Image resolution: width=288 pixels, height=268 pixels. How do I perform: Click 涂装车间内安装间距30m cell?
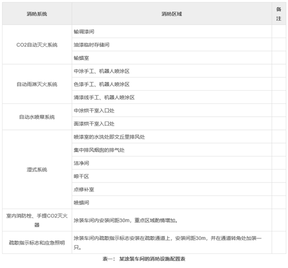[172, 220]
